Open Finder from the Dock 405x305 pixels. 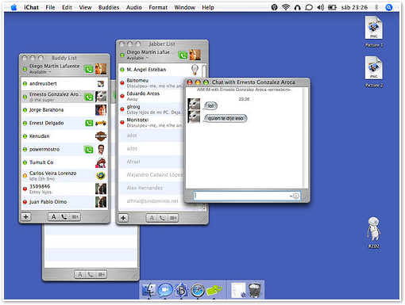tap(148, 290)
